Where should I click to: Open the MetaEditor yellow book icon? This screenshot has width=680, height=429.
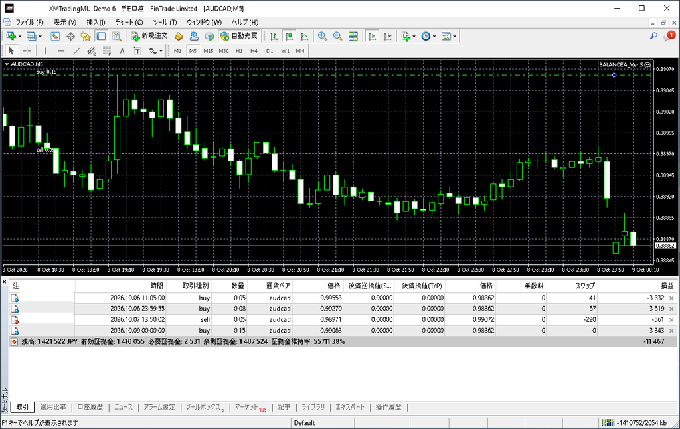click(179, 36)
